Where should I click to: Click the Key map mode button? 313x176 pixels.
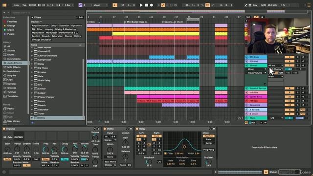(255, 5)
